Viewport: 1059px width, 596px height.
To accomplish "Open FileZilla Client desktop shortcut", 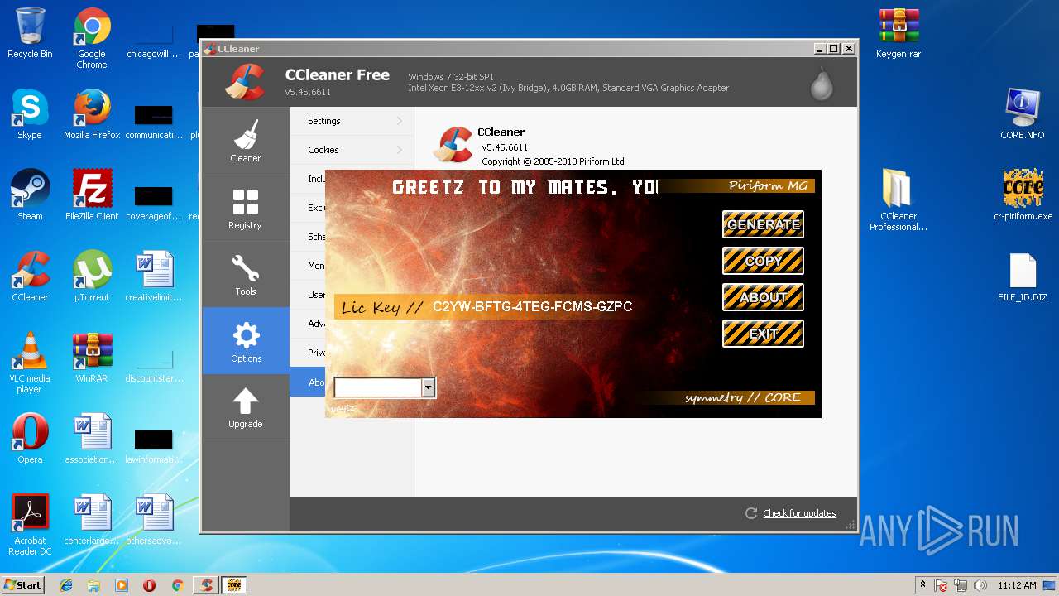I will click(92, 195).
